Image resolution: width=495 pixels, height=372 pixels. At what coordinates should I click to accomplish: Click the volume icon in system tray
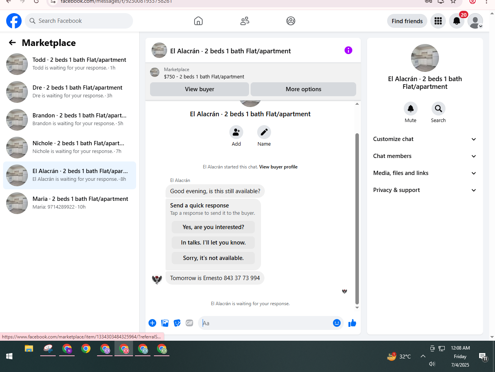coord(432,364)
